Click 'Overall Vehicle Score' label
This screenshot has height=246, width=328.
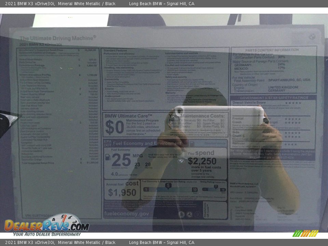[x=249, y=102]
